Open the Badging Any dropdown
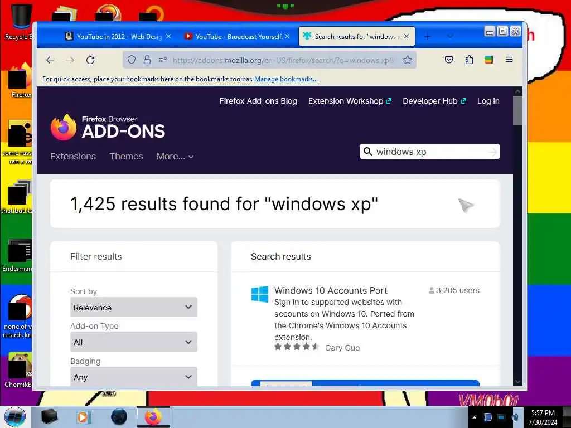 click(x=134, y=377)
